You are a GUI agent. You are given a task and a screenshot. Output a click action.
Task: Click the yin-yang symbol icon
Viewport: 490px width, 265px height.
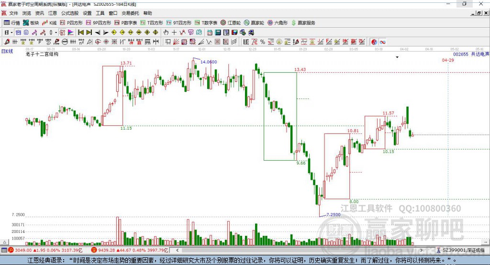[x=374, y=42]
